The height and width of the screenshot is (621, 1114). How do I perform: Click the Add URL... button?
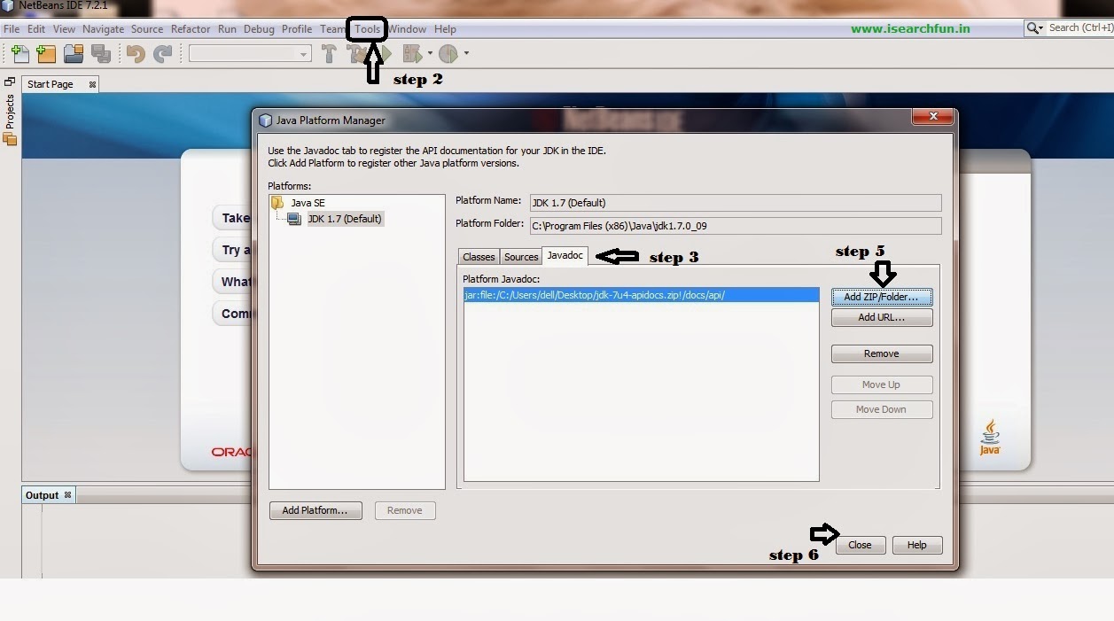click(882, 317)
